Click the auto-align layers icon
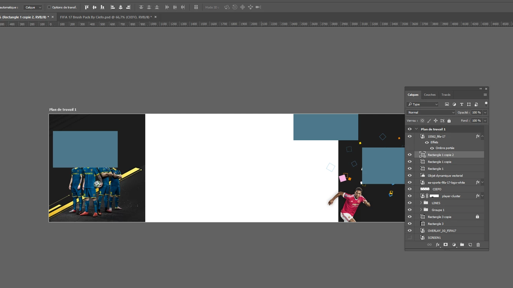Screen dimensions: 513x288 pos(196,7)
